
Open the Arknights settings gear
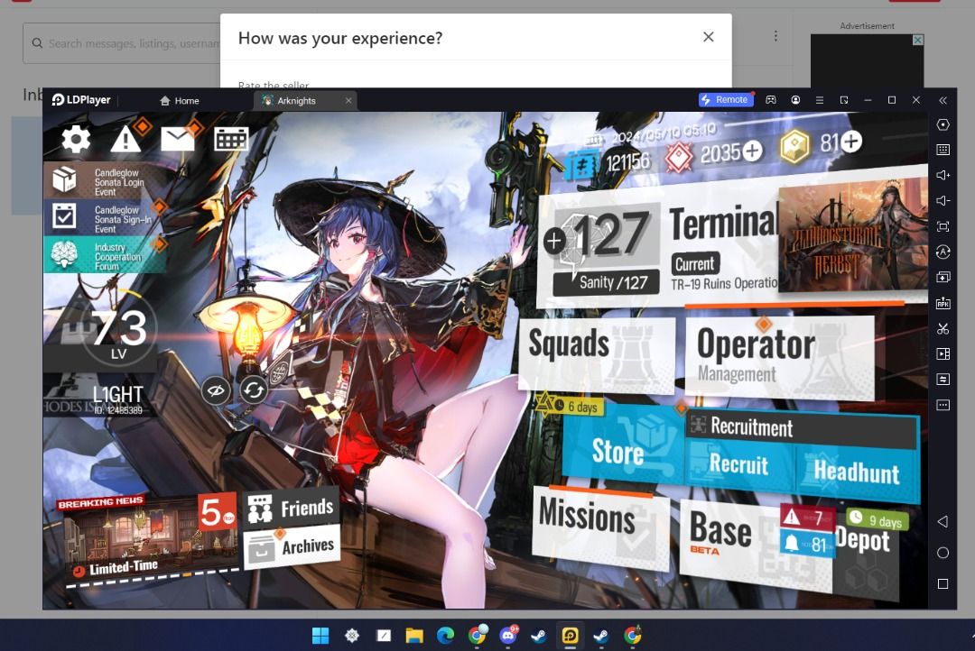pos(76,139)
